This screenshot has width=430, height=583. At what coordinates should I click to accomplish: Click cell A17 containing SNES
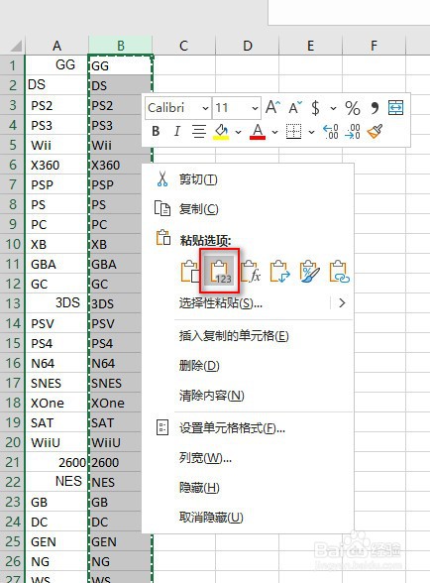click(x=56, y=383)
